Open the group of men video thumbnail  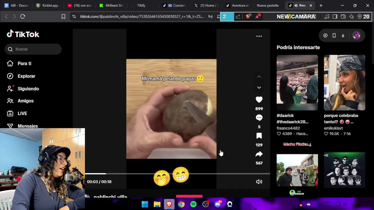344,170
